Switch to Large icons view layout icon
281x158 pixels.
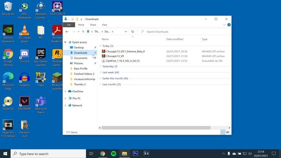point(228,132)
